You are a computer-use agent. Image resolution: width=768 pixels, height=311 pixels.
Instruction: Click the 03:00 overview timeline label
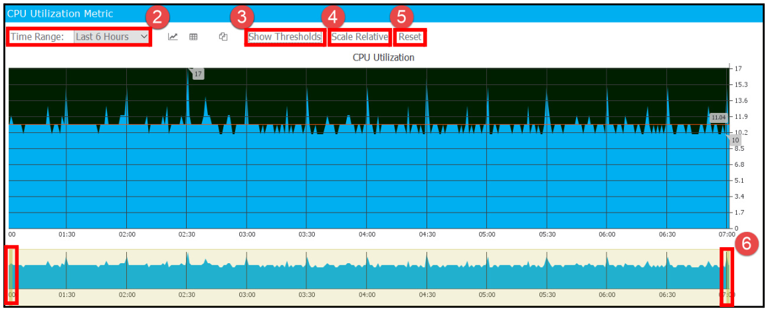point(247,295)
